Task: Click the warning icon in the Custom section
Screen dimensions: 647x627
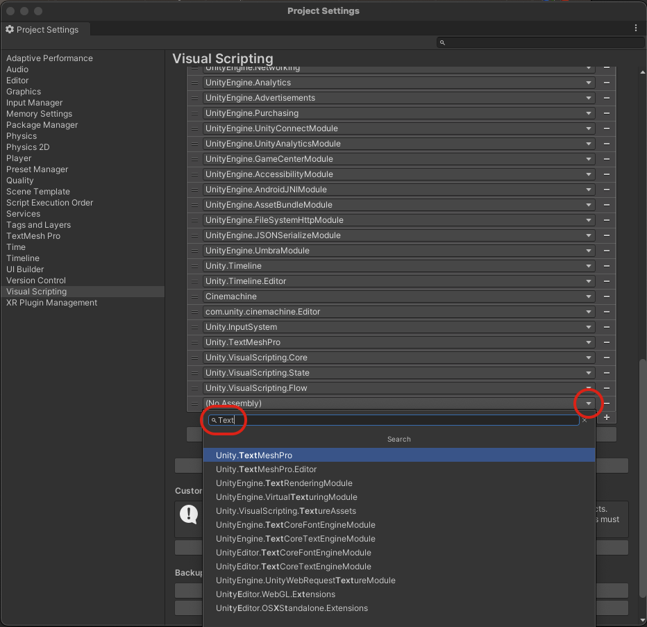Action: (189, 515)
